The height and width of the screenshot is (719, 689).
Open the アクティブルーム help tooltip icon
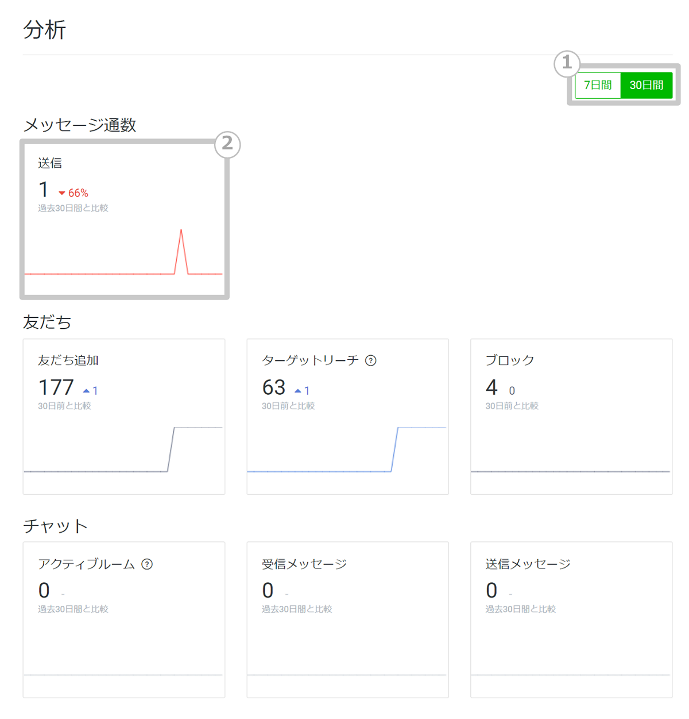point(148,564)
